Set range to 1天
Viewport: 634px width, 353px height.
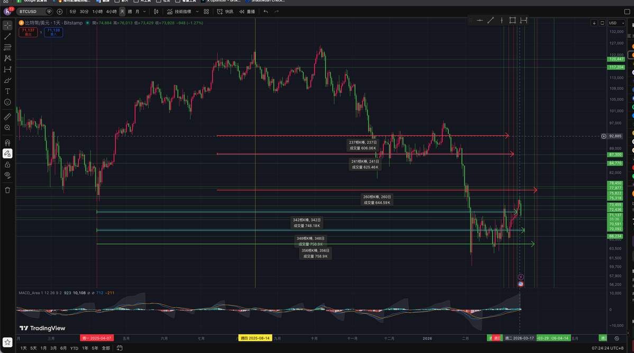click(x=24, y=348)
